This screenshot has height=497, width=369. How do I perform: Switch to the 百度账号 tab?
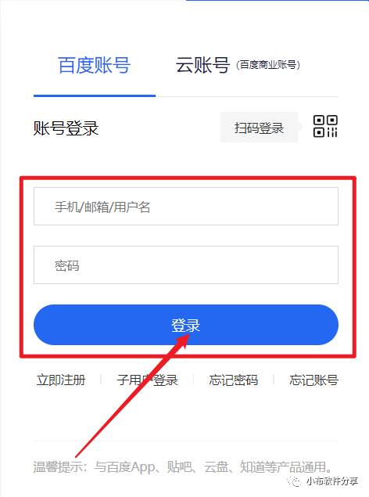tap(95, 65)
